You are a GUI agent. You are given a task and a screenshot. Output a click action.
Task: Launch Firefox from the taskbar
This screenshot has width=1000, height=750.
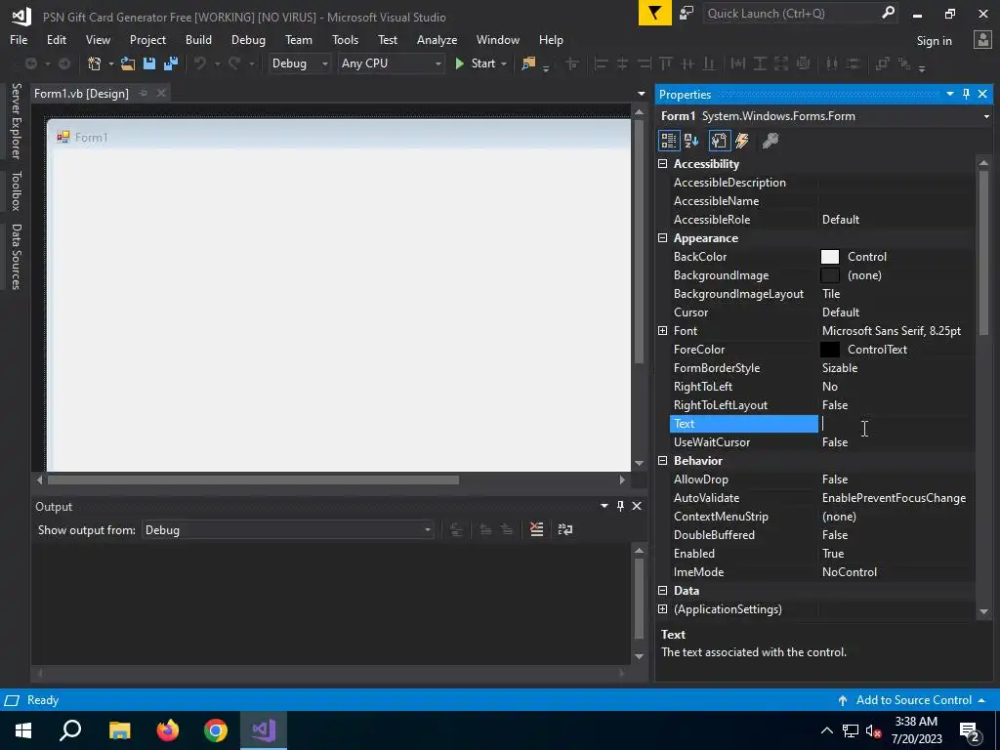pyautogui.click(x=168, y=730)
